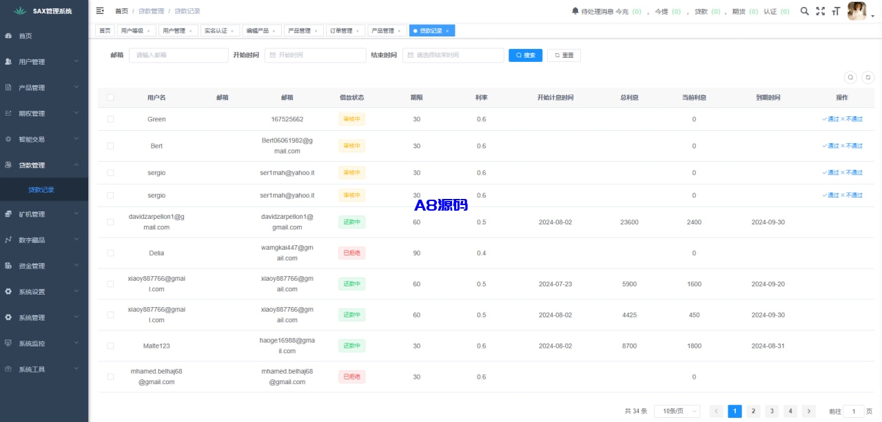Approve Green's loan via 通过

point(830,119)
